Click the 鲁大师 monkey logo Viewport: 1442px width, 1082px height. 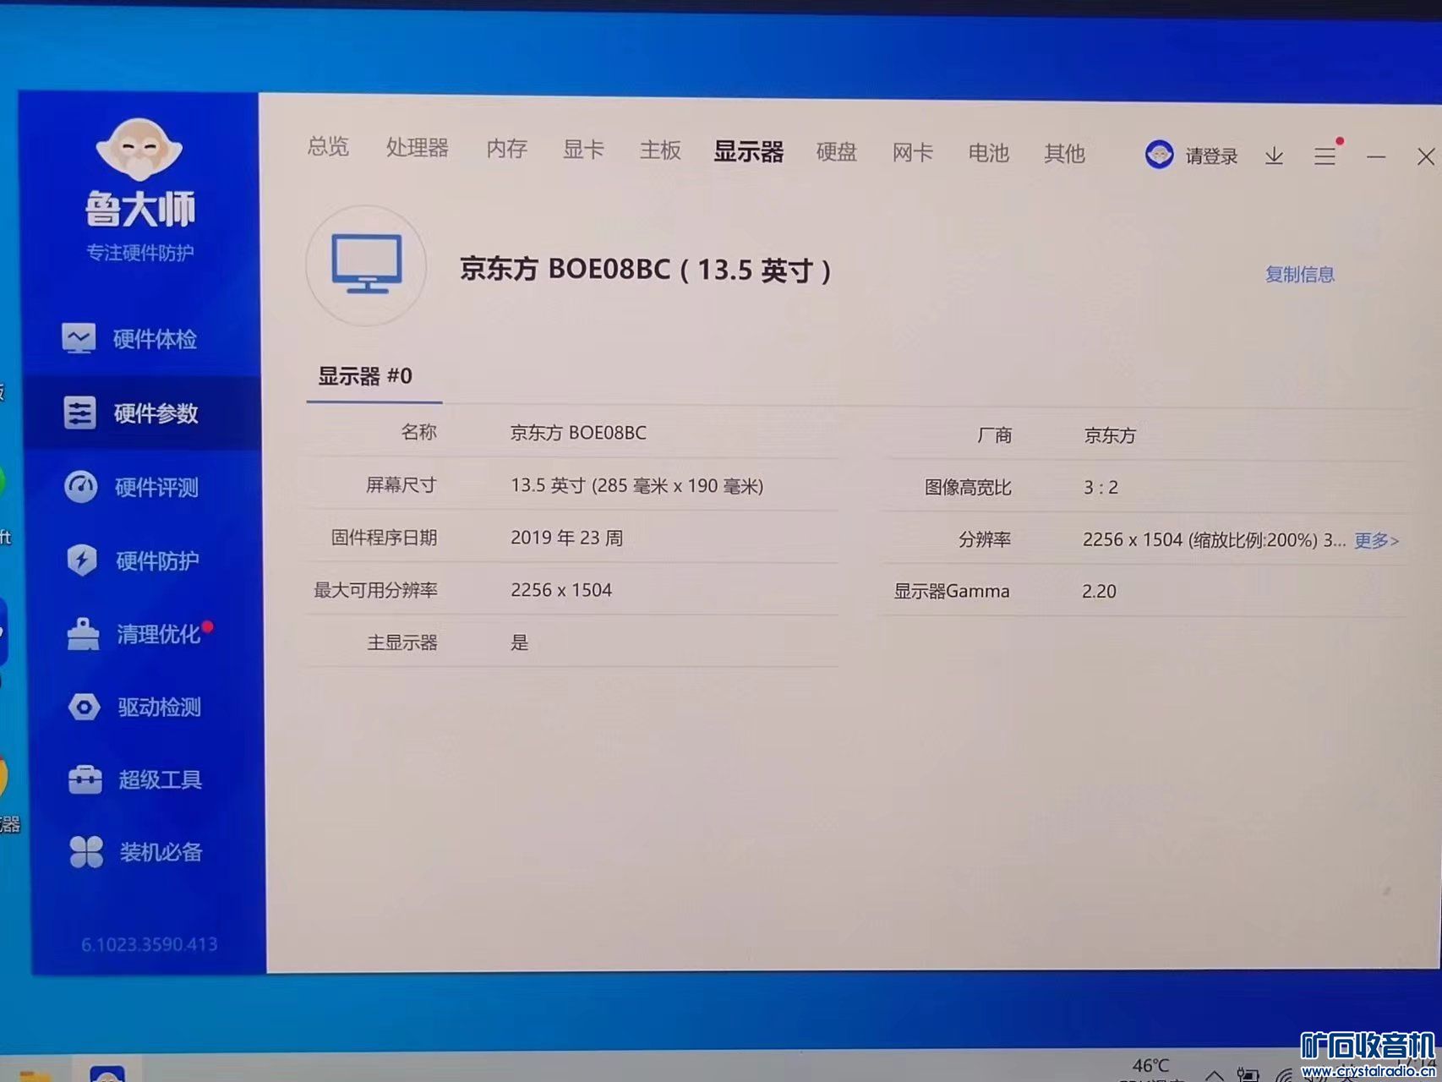[x=139, y=150]
